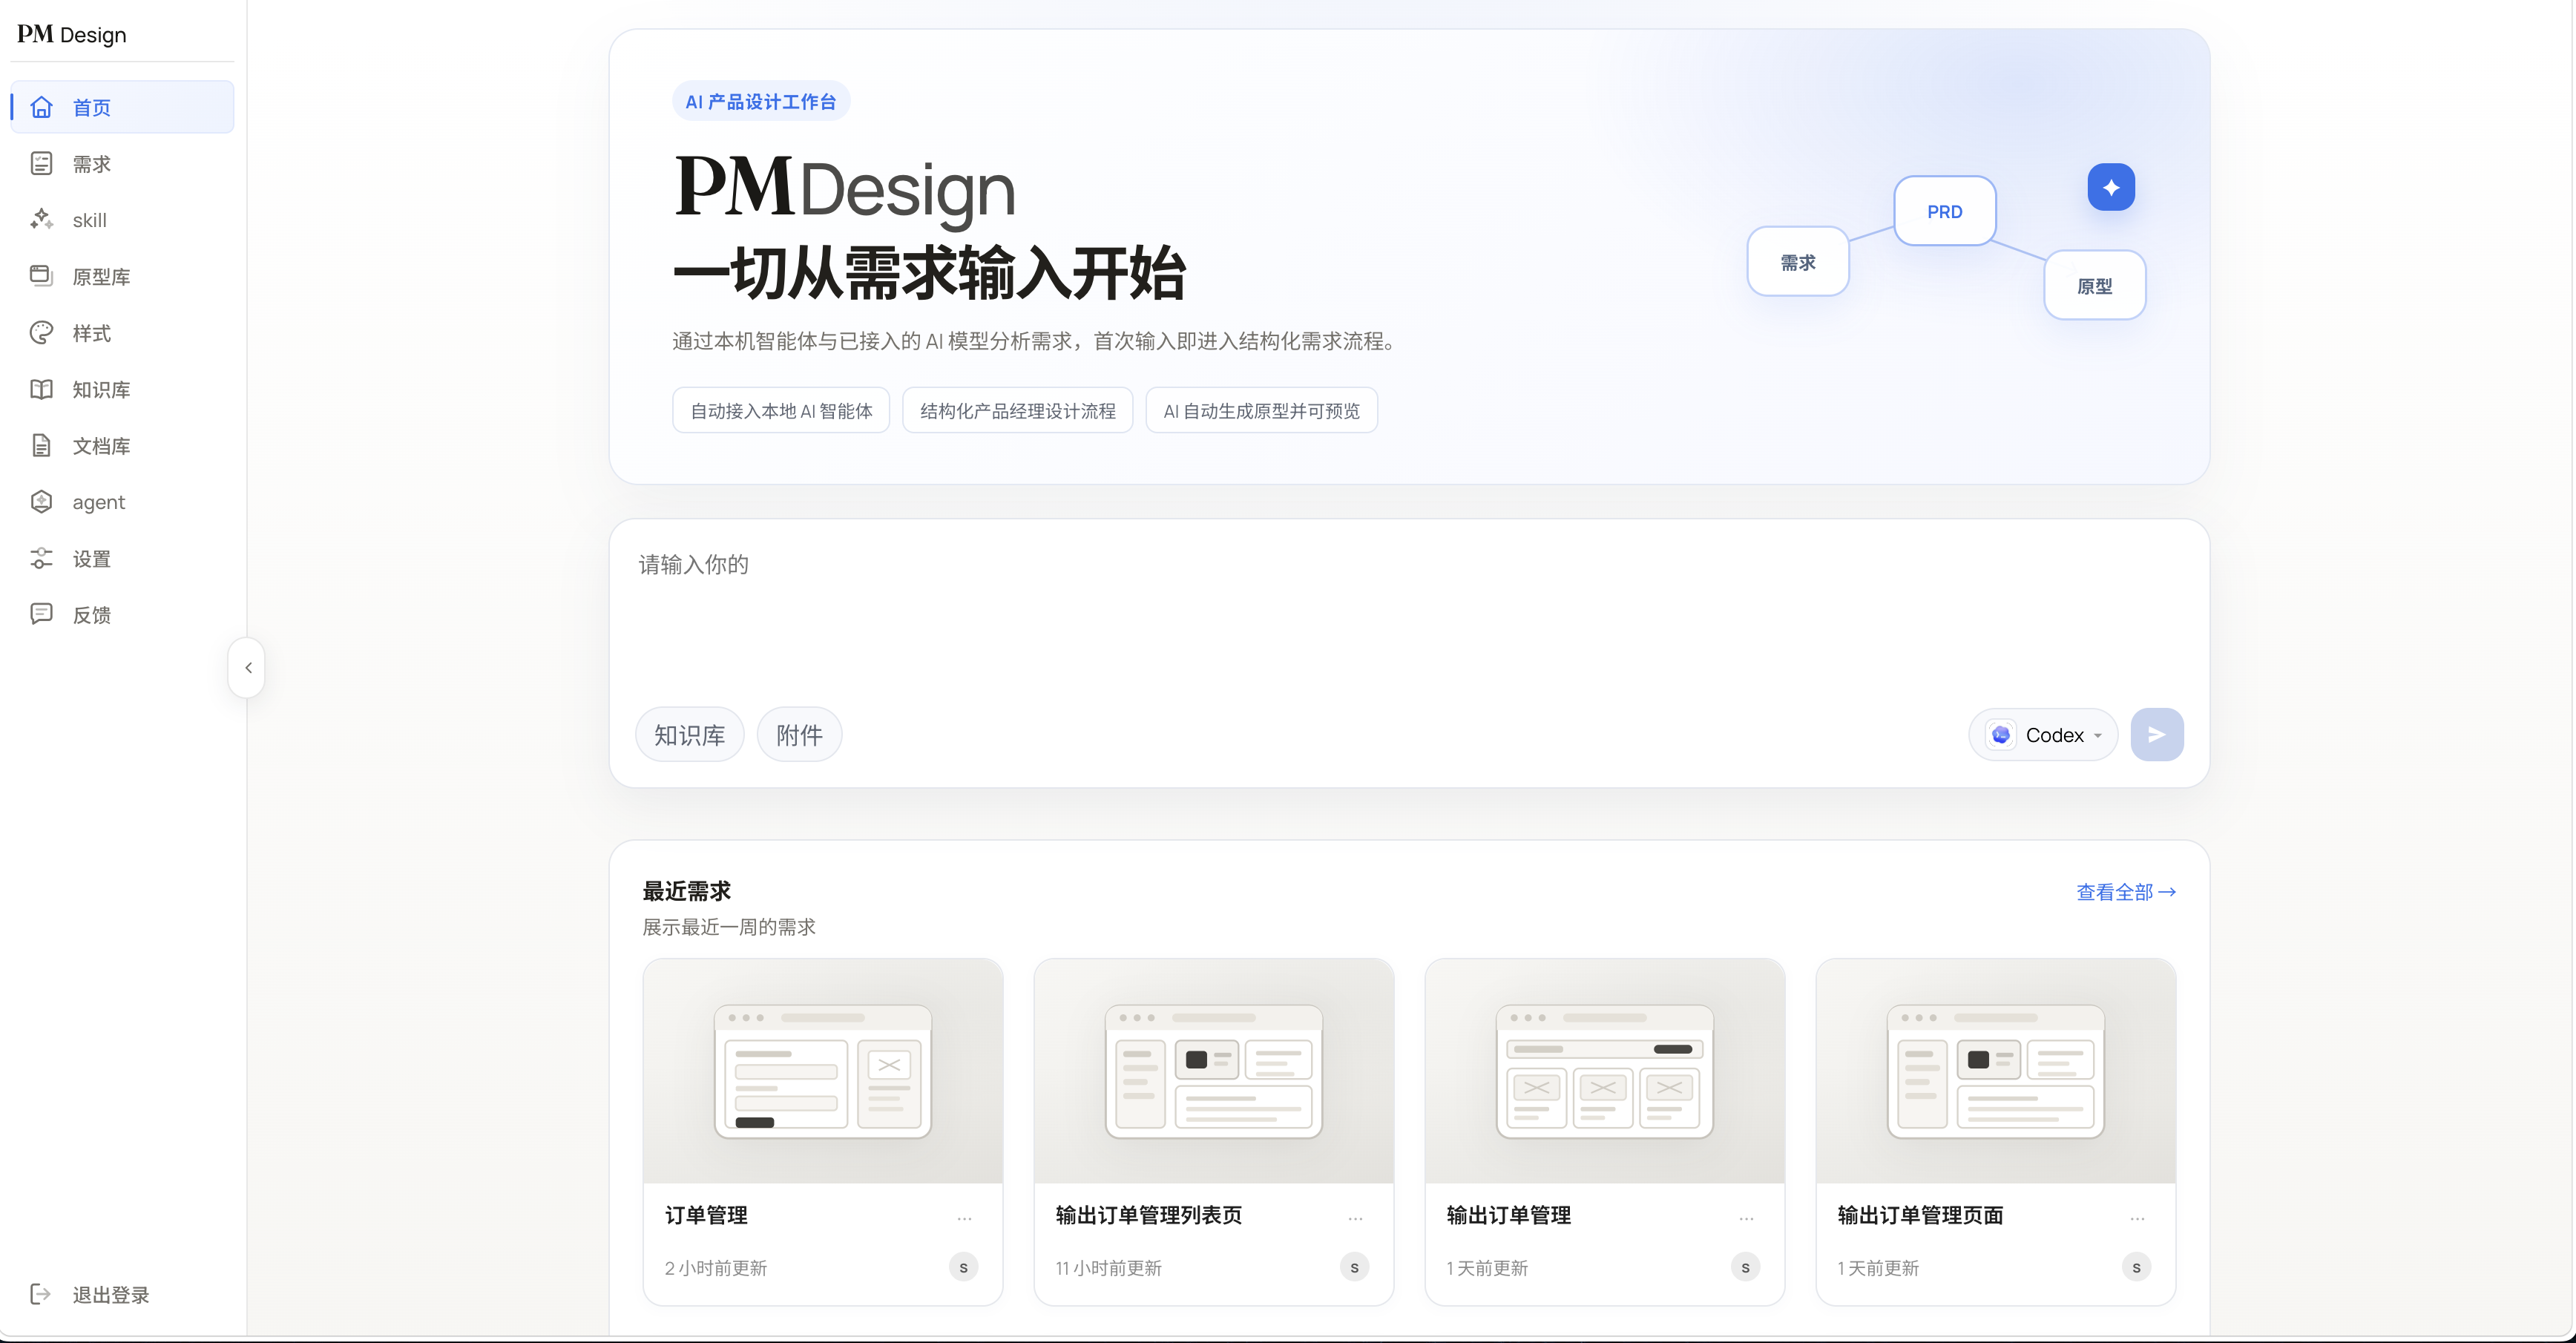Viewport: 2576px width, 1343px height.
Task: Open 需求 in sidebar
Action: click(122, 163)
